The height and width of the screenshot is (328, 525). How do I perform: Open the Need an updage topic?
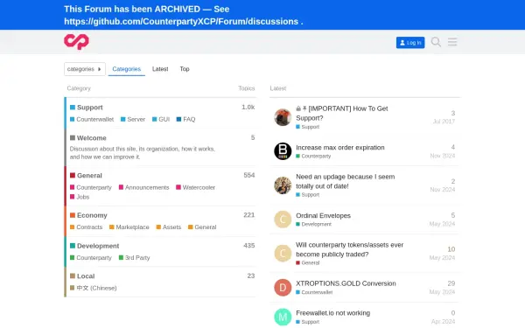coord(346,181)
